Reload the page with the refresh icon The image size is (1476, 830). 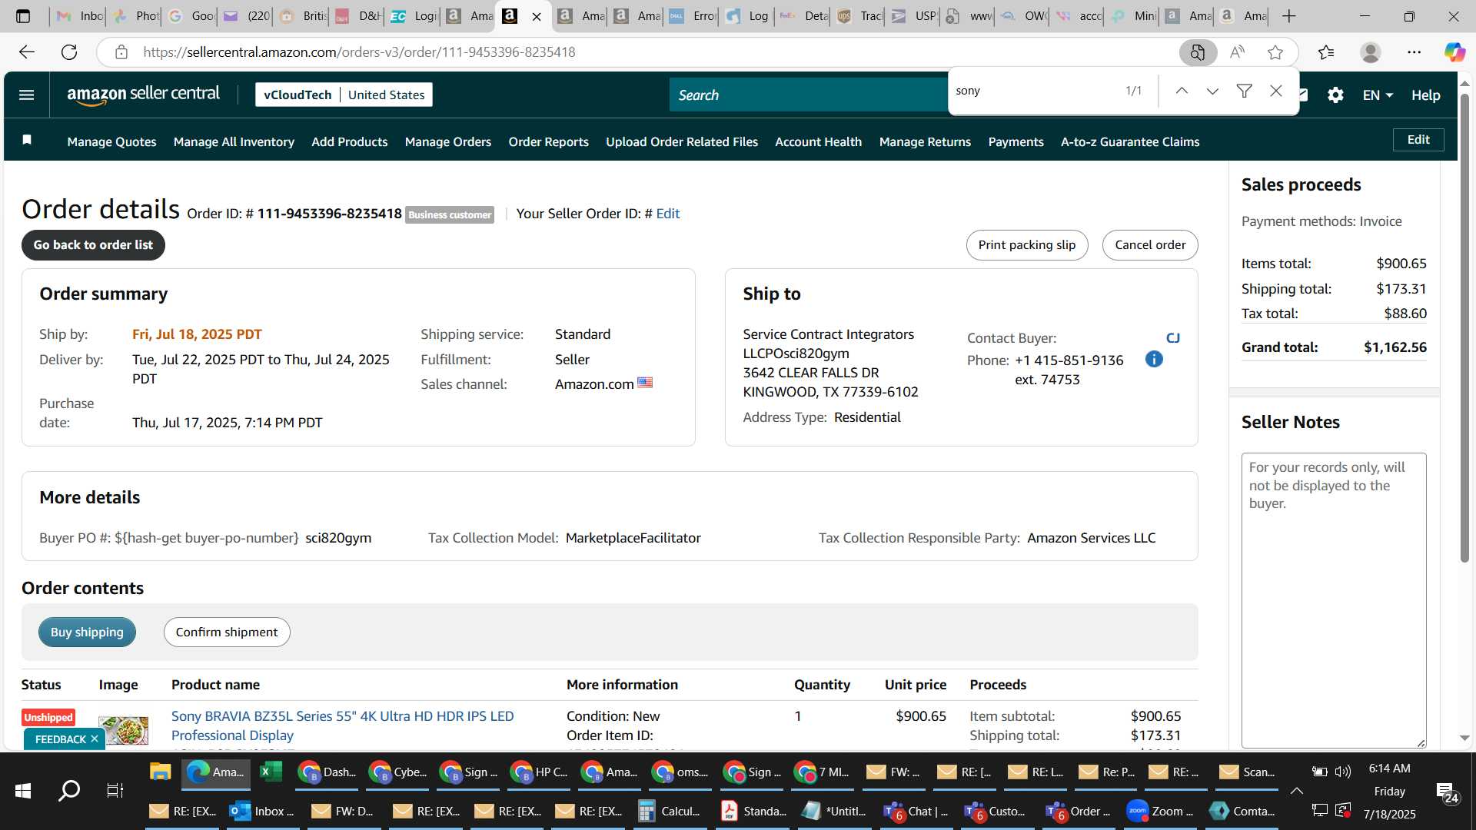[69, 52]
